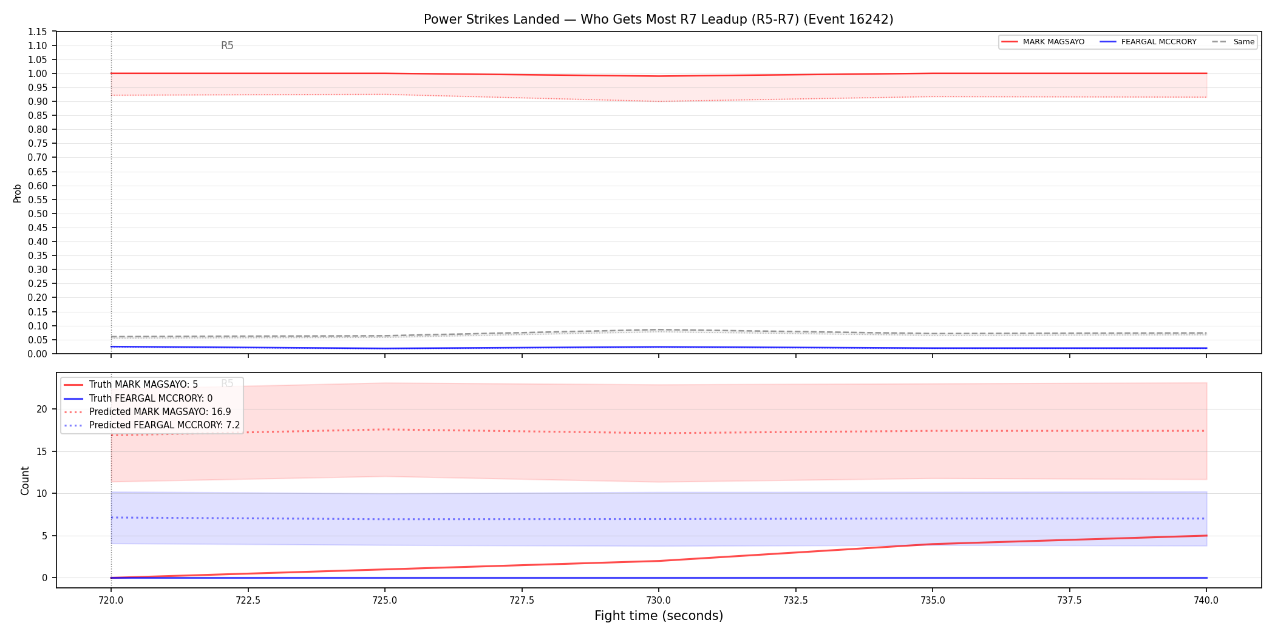The height and width of the screenshot is (637, 1275).
Task: Click the x-axis tick label '722.5'
Action: tap(248, 601)
